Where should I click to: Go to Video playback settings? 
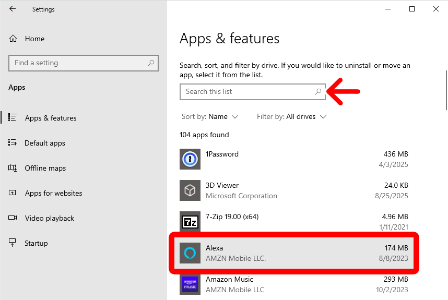click(x=49, y=218)
